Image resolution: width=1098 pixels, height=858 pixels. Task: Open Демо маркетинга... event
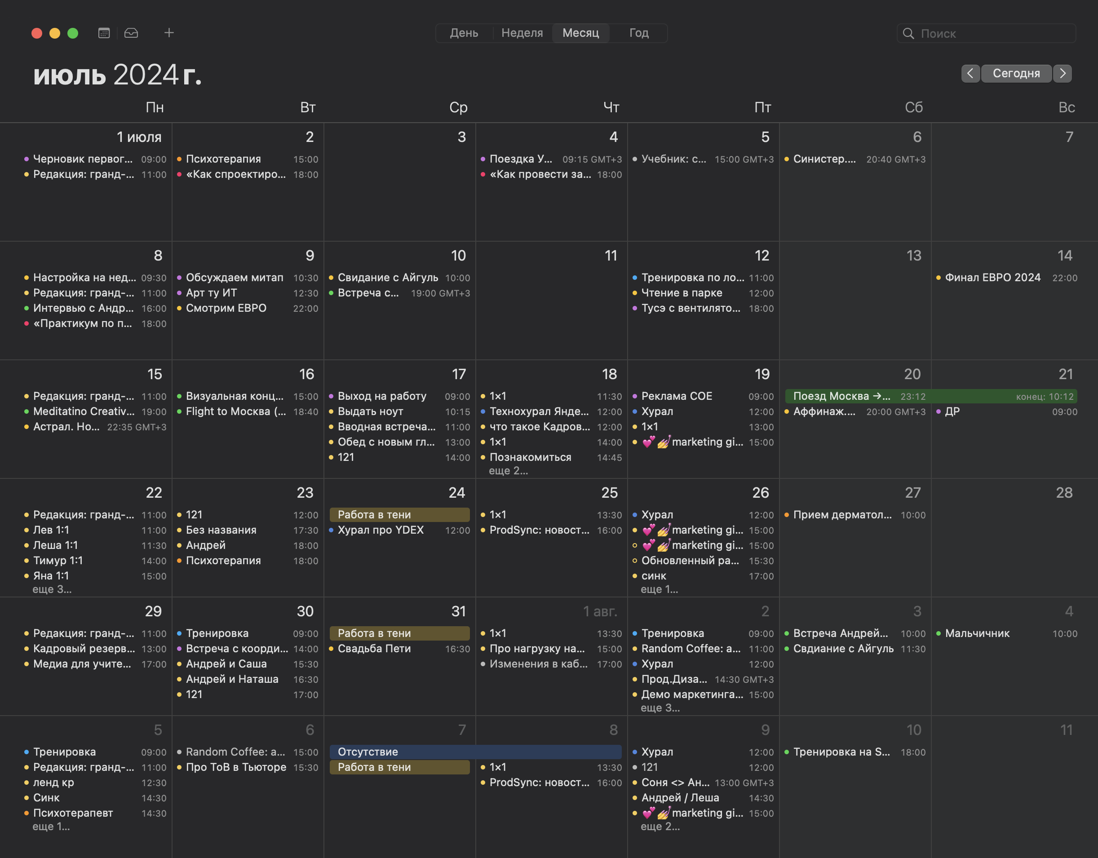(x=704, y=695)
